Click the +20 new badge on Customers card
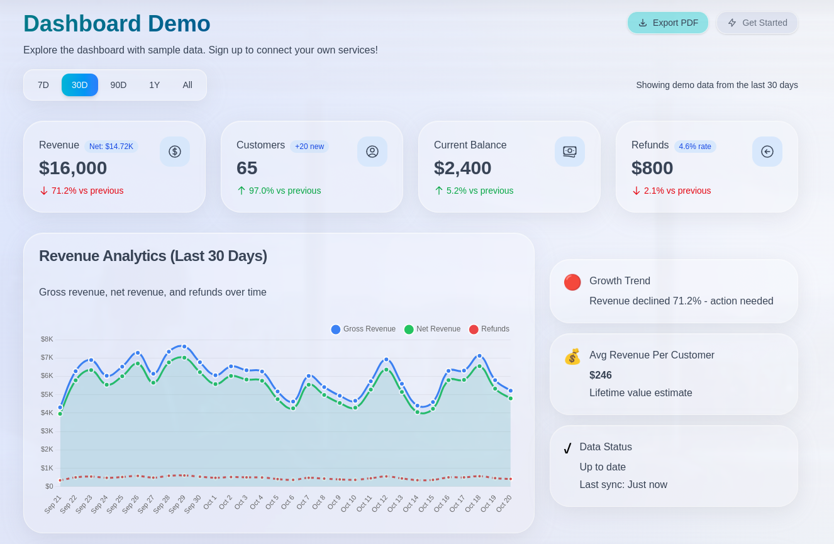Image resolution: width=834 pixels, height=544 pixels. [309, 146]
